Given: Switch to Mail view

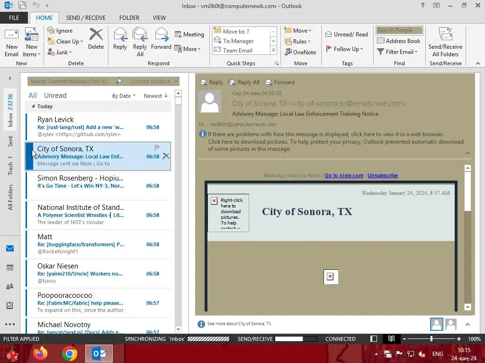Looking at the screenshot, I should [x=10, y=248].
